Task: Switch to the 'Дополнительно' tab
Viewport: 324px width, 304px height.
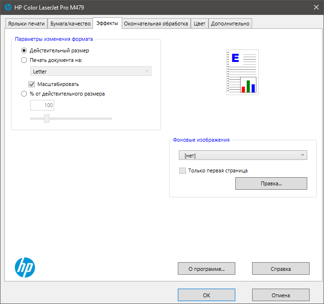Action: pos(230,24)
